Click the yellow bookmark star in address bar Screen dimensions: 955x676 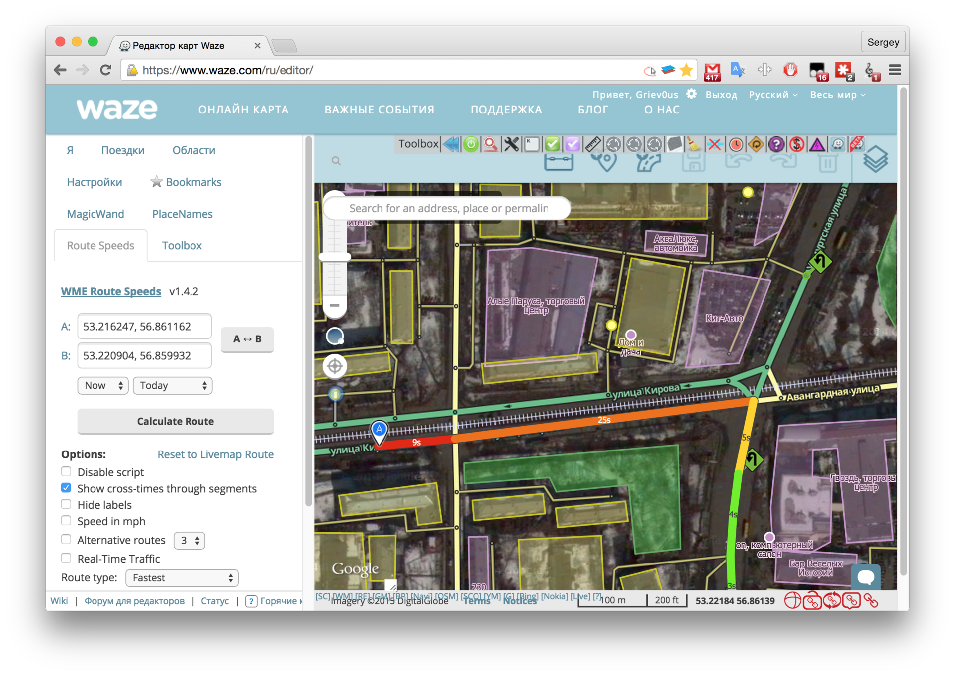pyautogui.click(x=686, y=70)
